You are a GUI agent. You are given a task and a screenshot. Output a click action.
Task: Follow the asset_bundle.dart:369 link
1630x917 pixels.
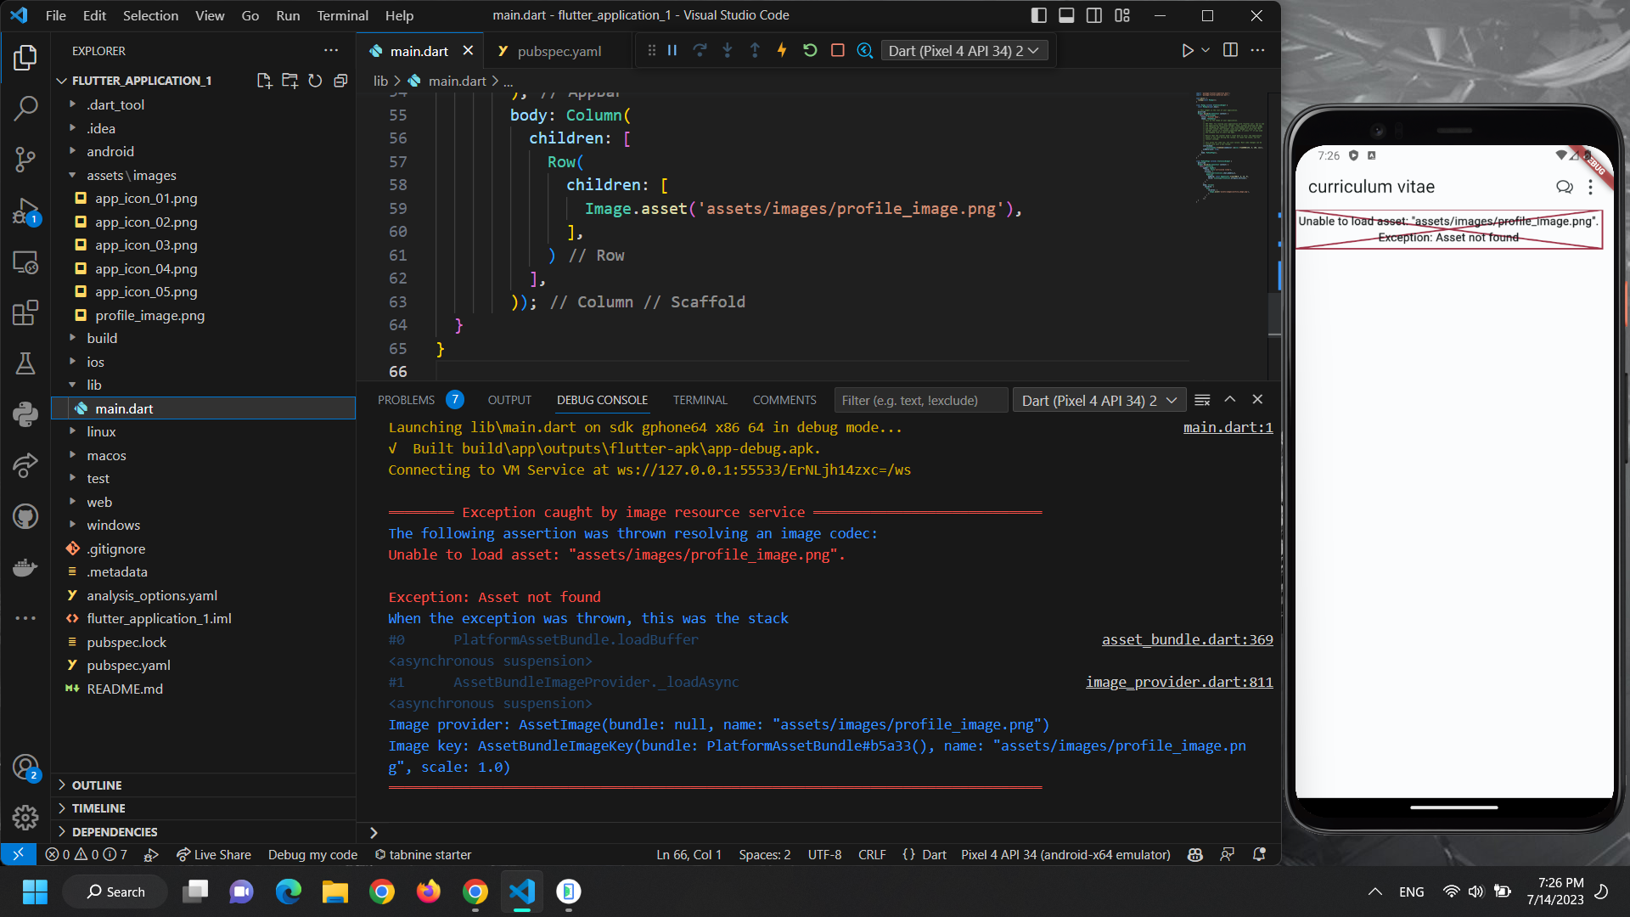pyautogui.click(x=1187, y=639)
